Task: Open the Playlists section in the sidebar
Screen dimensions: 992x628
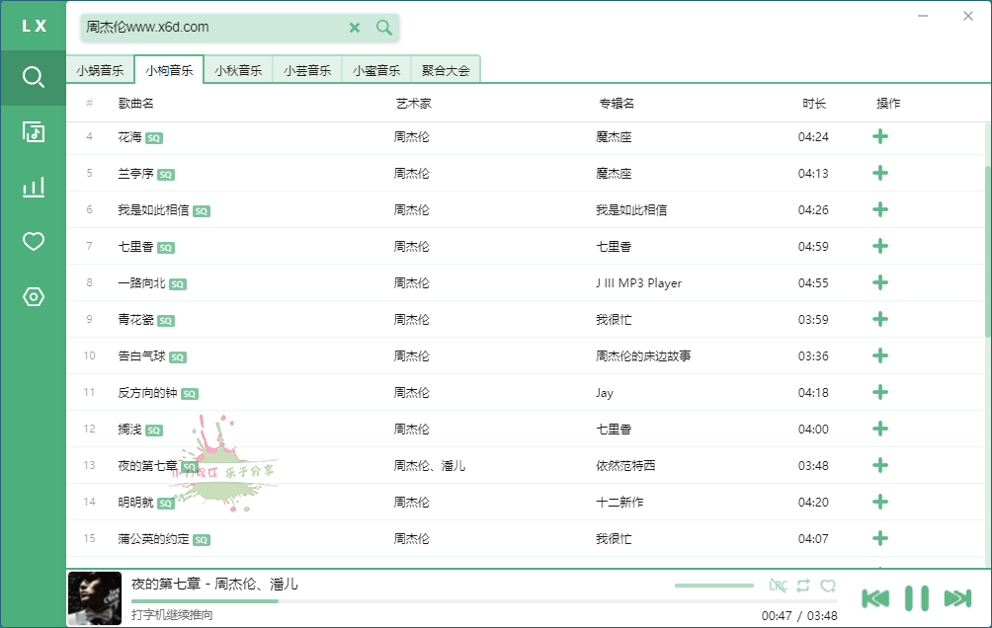Action: pyautogui.click(x=33, y=131)
